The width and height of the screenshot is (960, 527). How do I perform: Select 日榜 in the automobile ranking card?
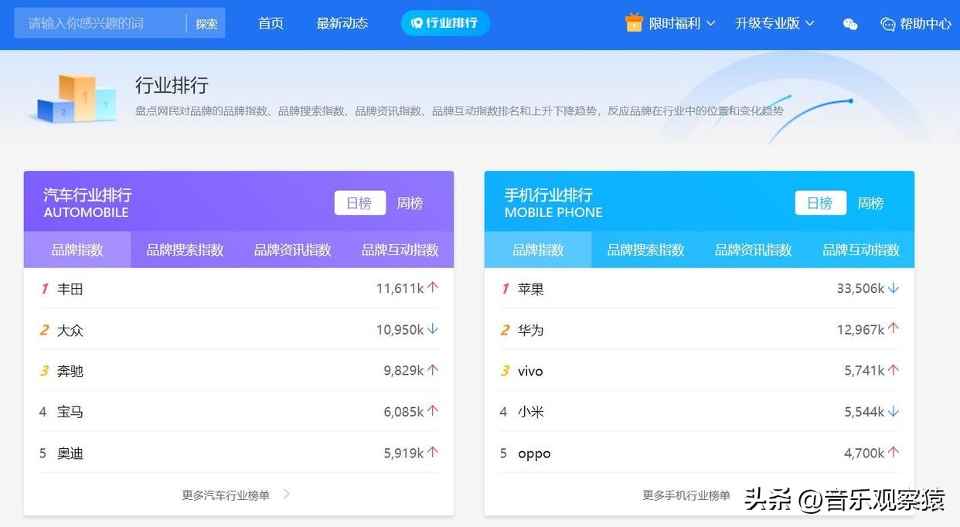point(359,202)
